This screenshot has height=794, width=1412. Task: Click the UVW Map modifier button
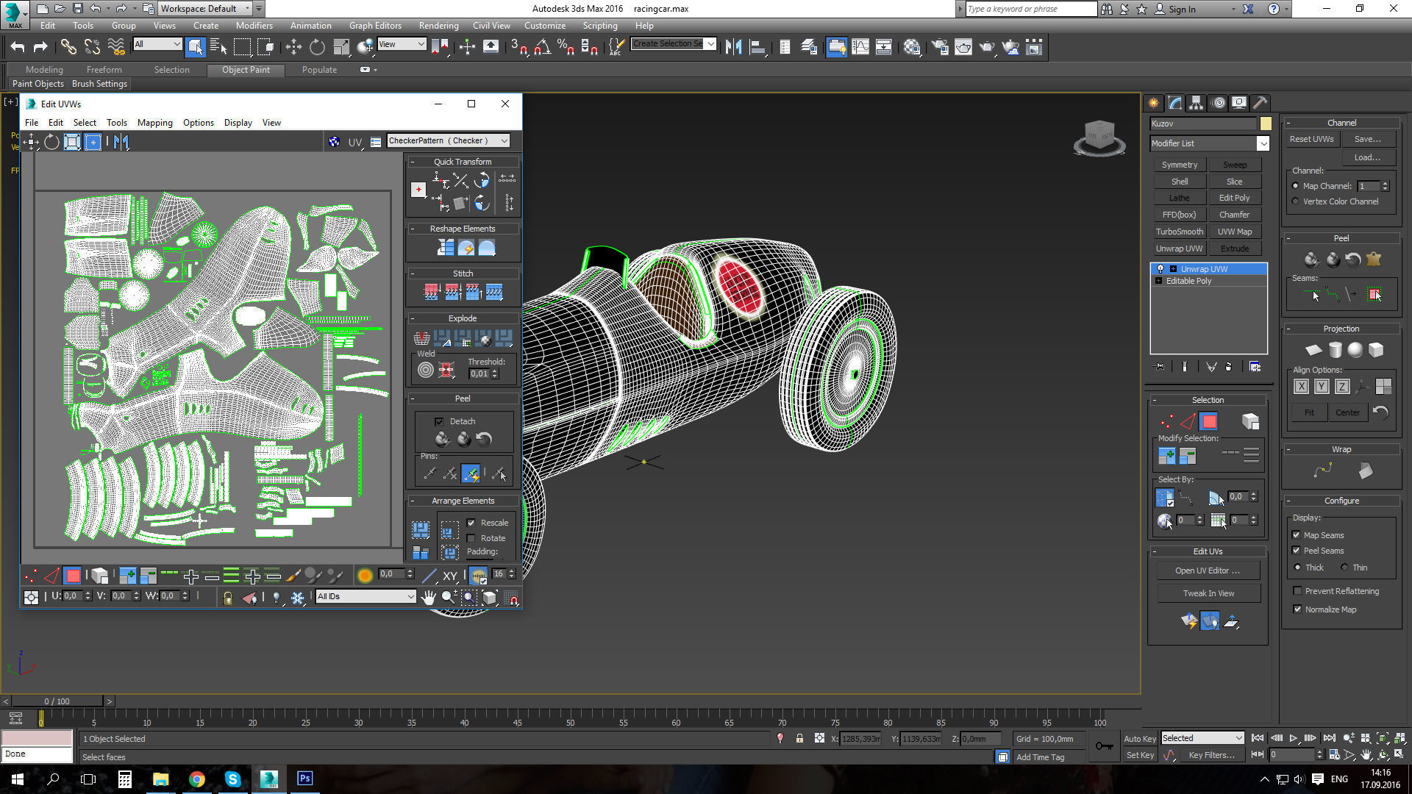[1235, 232]
